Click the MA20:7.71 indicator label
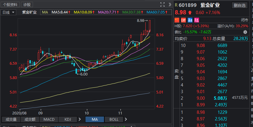 [x=109, y=12]
